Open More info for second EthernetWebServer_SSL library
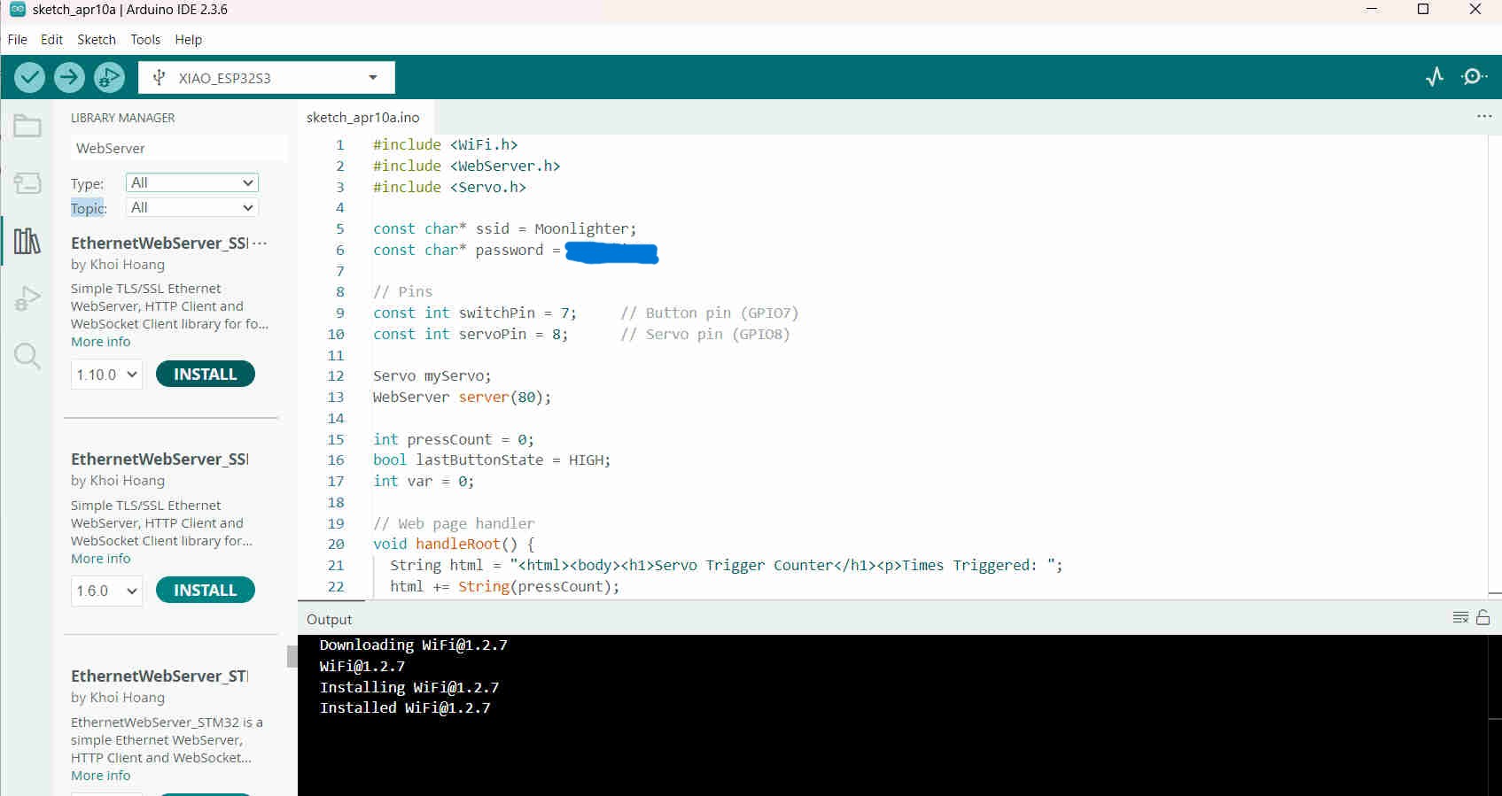 [x=101, y=559]
